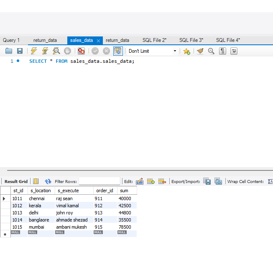The height and width of the screenshot is (268, 273).
Task: Refresh the result set arrows icon
Action: (48, 181)
